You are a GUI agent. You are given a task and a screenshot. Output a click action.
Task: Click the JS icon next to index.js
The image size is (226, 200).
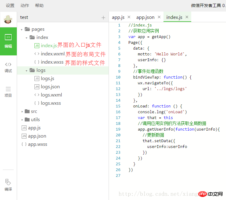(x=37, y=46)
